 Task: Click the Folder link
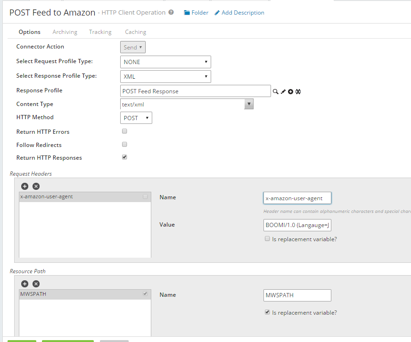click(196, 13)
